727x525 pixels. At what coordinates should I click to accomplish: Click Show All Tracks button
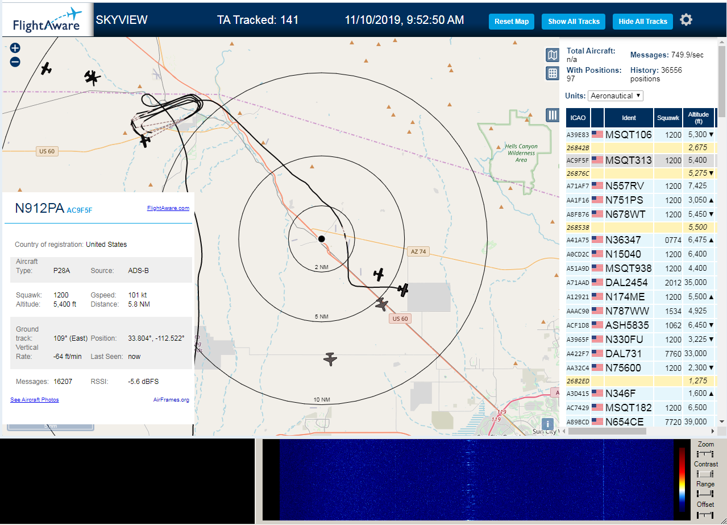coord(574,22)
